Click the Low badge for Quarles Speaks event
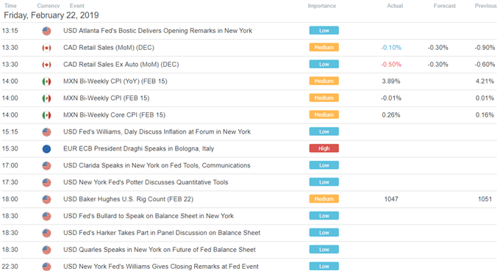The height and width of the screenshot is (271, 500). (324, 250)
